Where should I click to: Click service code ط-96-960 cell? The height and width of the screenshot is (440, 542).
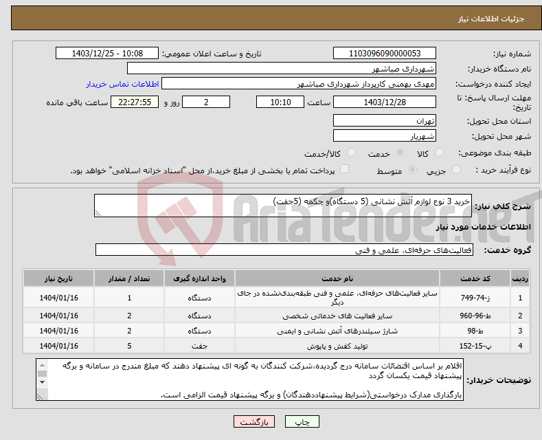pyautogui.click(x=475, y=316)
